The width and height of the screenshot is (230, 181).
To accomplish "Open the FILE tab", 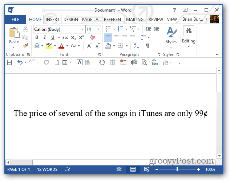I will pos(15,20).
